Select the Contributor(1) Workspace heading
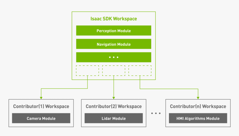The width and height of the screenshot is (239, 136). coord(41,107)
